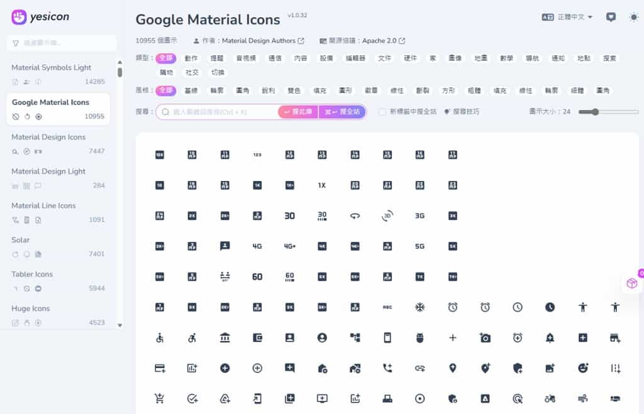Choose the bank building icon
Image resolution: width=644 pixels, height=414 pixels.
tap(225, 338)
